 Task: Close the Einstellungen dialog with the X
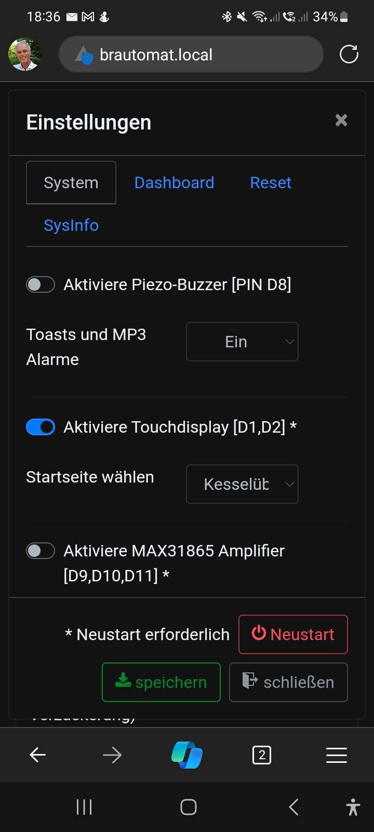tap(341, 121)
